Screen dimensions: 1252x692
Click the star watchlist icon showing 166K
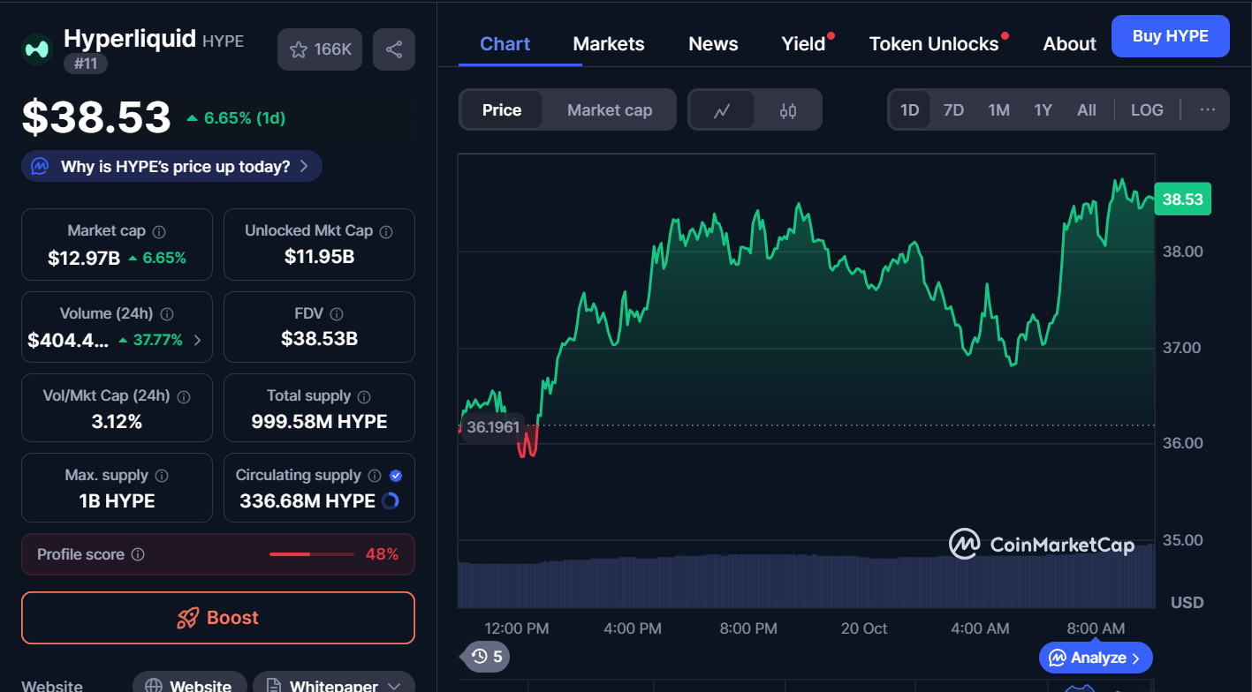point(319,49)
